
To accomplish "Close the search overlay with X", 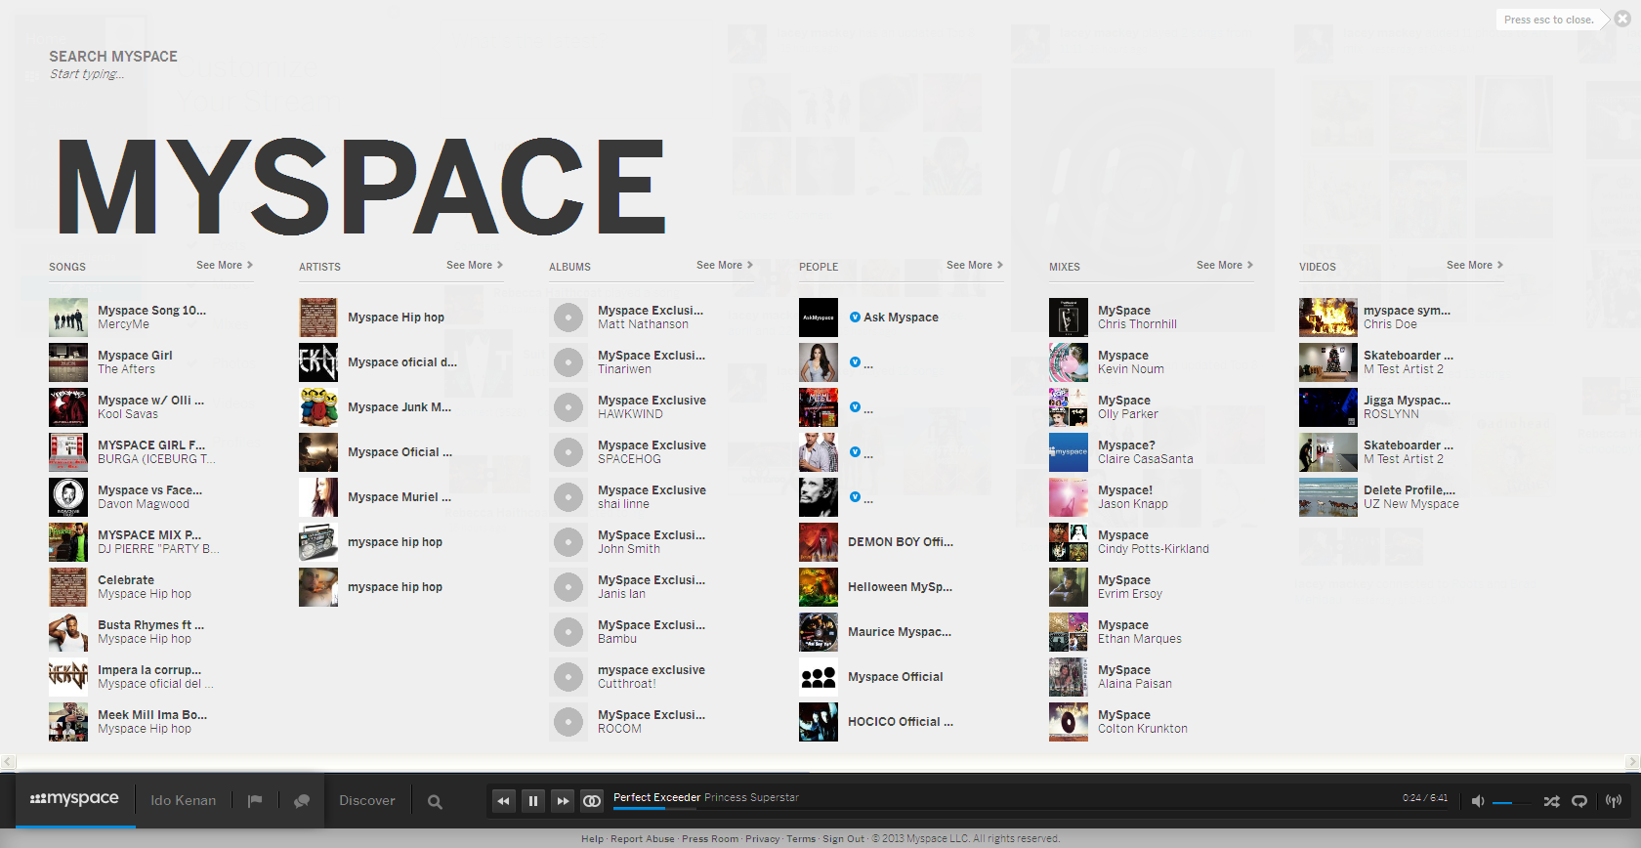I will [x=1622, y=20].
